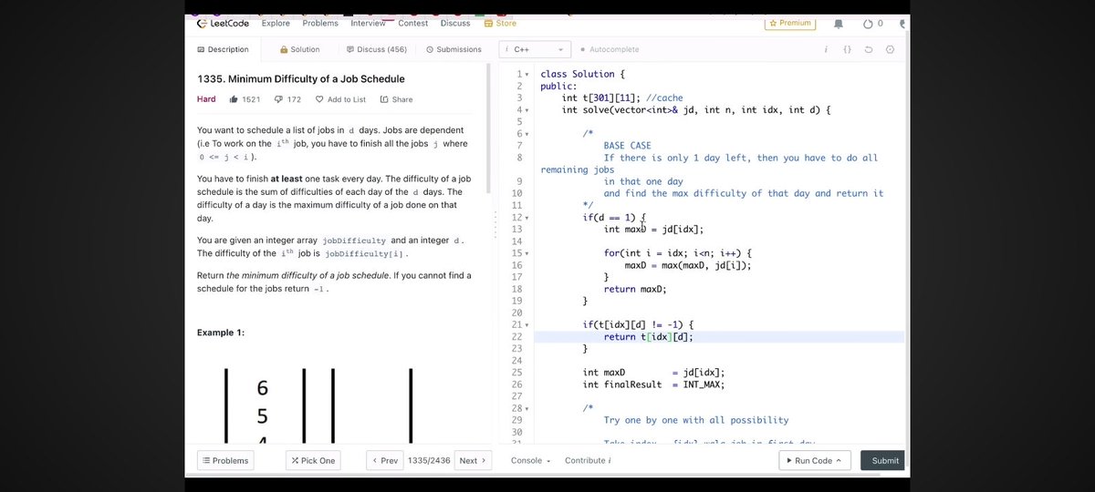Click the thumbs-down dislike icon (172)
The height and width of the screenshot is (492, 1095).
pos(278,99)
